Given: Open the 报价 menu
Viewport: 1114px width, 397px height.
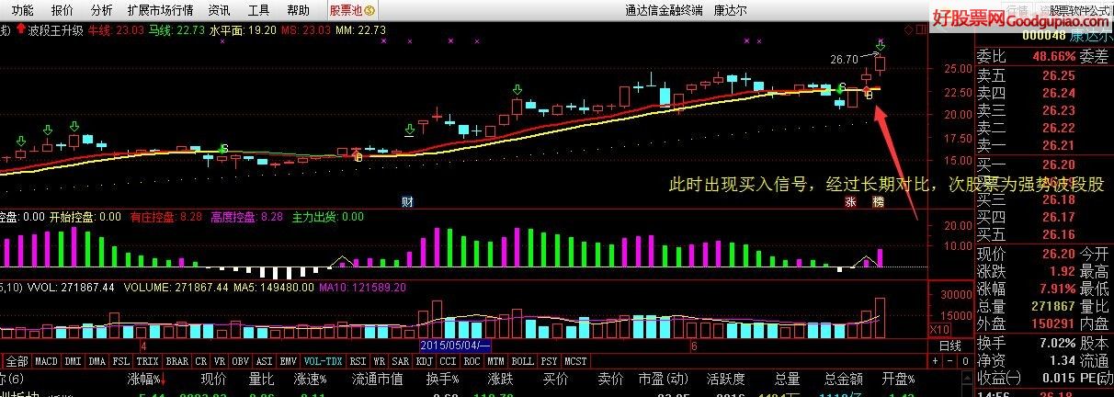Looking at the screenshot, I should (x=63, y=10).
